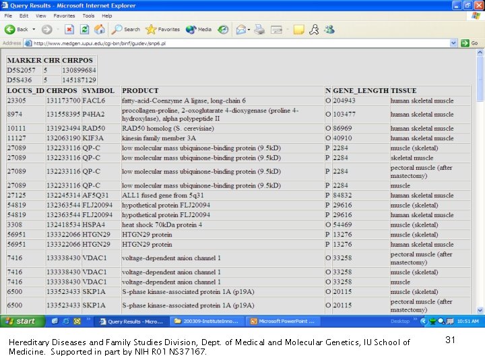Open the Tools menu
The height and width of the screenshot is (364, 485).
[x=88, y=16]
